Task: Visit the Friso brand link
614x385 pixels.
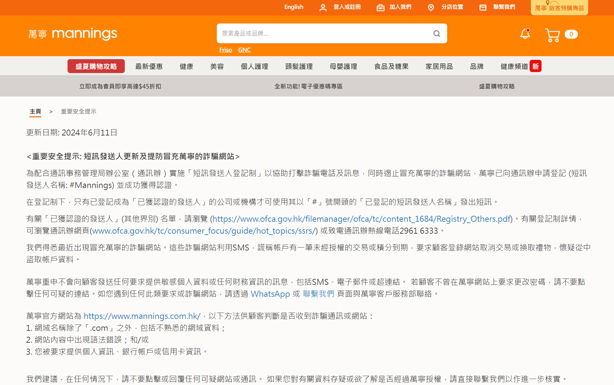Action: point(225,50)
